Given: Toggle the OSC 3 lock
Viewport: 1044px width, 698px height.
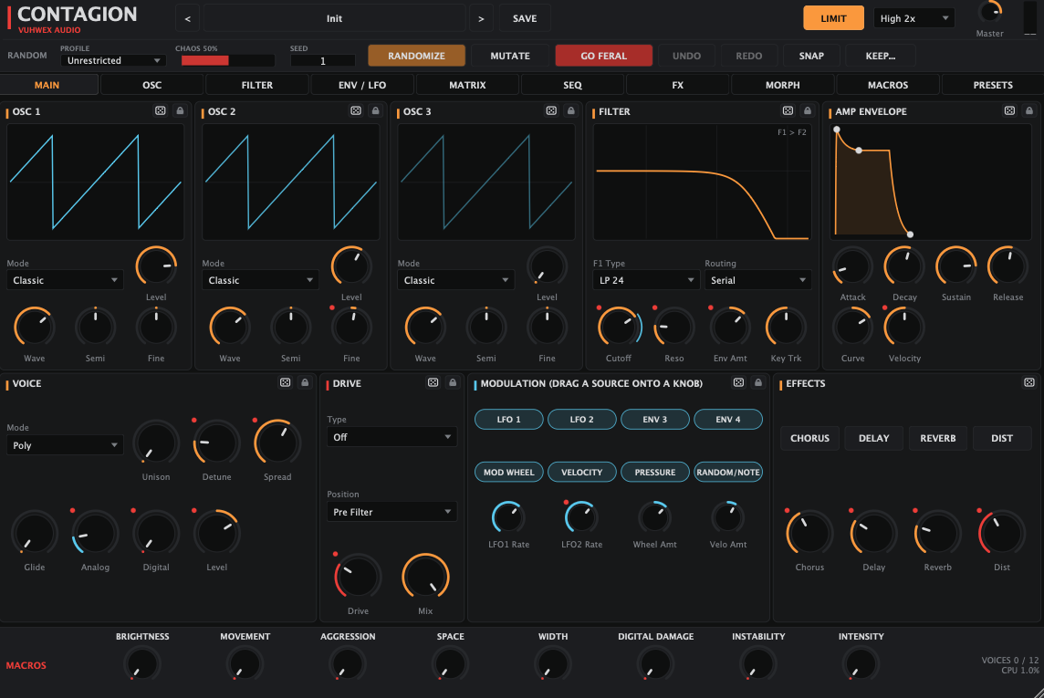Looking at the screenshot, I should pos(570,111).
